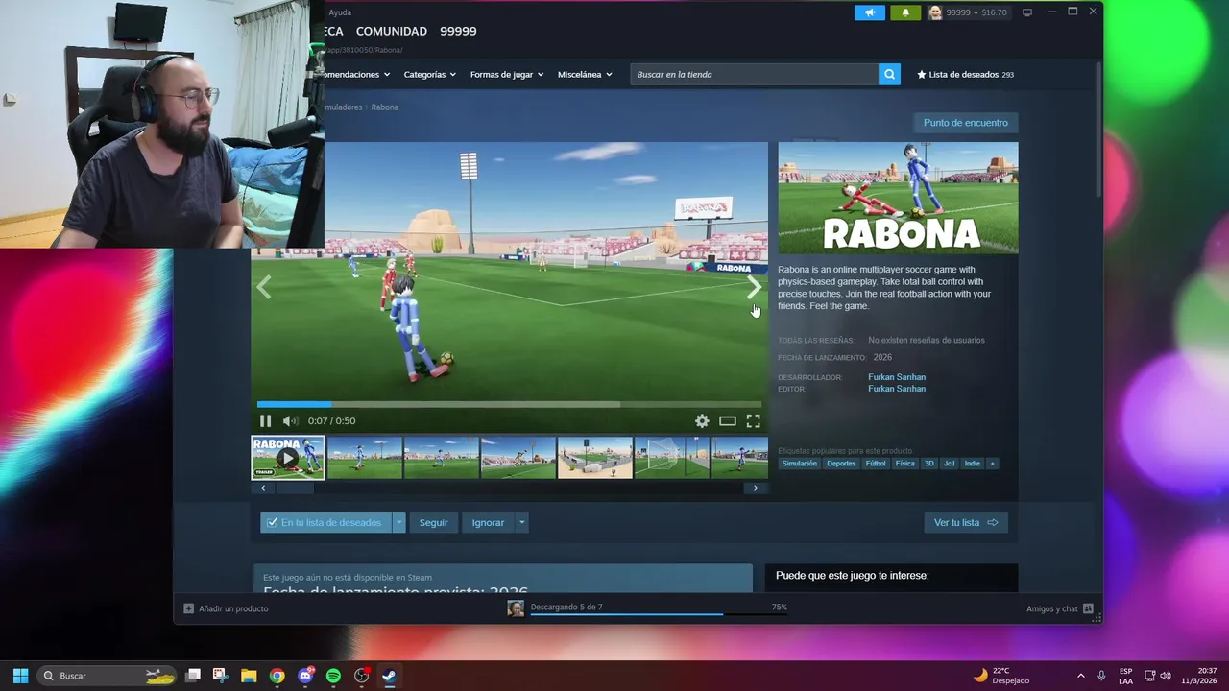Mute the trailer volume speaker icon
The height and width of the screenshot is (691, 1229).
[290, 420]
